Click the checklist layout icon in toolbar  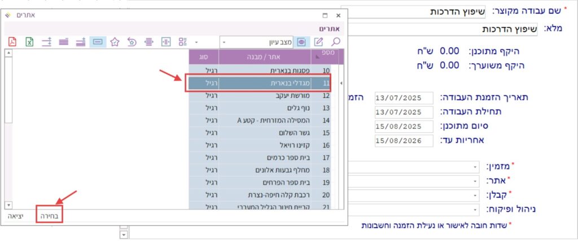[182, 42]
